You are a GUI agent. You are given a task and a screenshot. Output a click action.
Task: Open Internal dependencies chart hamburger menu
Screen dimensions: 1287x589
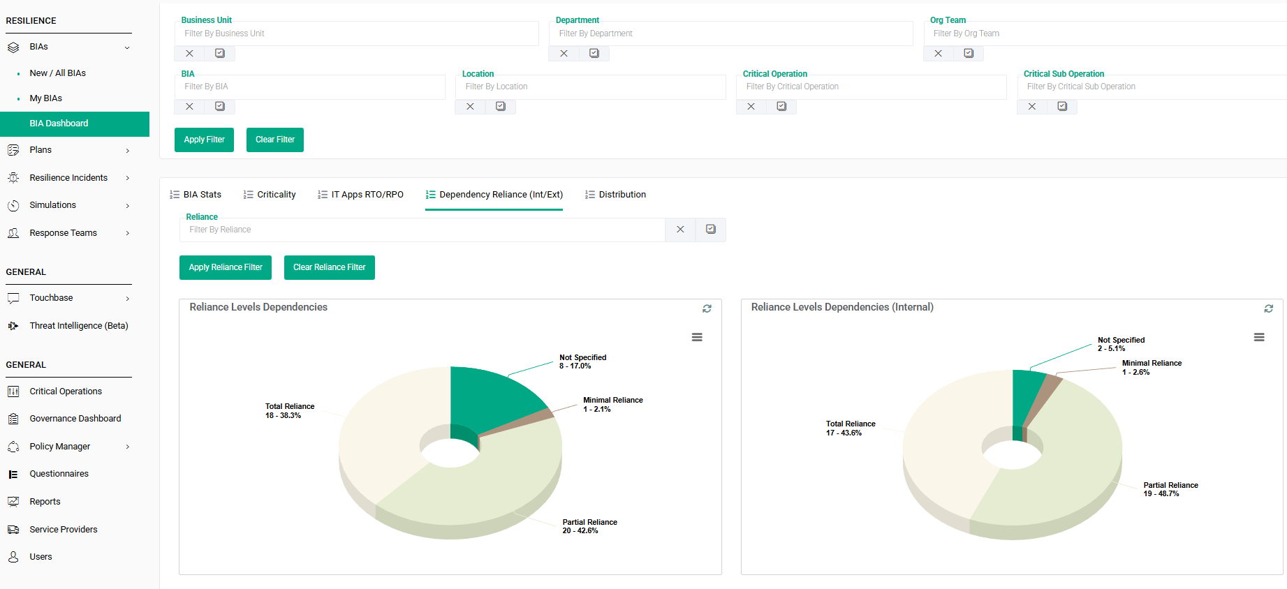[1259, 337]
